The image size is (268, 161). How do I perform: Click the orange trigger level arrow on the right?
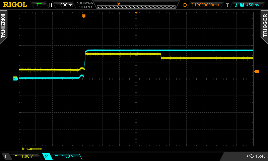tap(257, 72)
